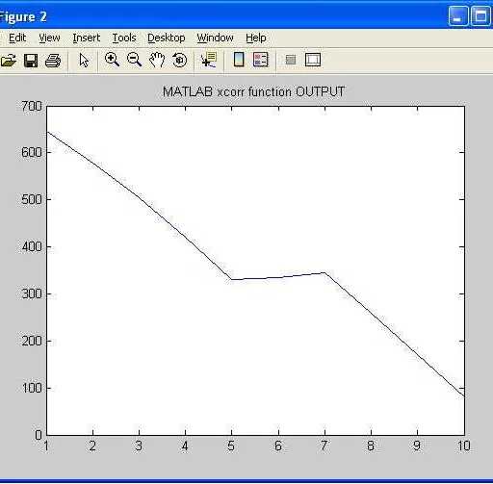Click y-axis tick label 700
The width and height of the screenshot is (493, 484).
pyautogui.click(x=31, y=106)
